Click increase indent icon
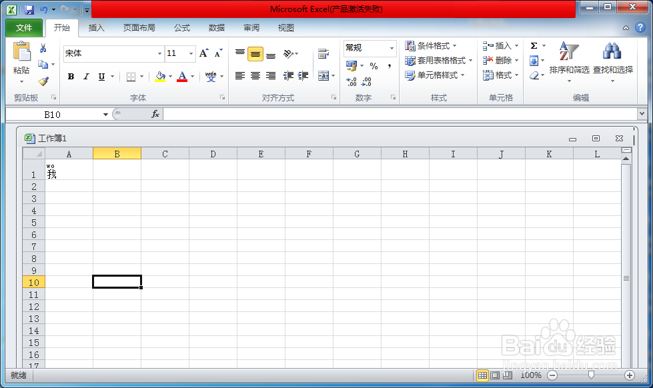This screenshot has height=388, width=653. point(303,75)
